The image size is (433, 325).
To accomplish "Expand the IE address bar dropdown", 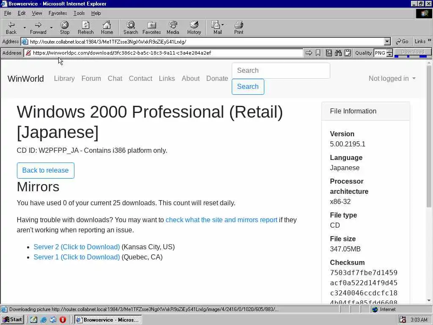I will point(387,42).
